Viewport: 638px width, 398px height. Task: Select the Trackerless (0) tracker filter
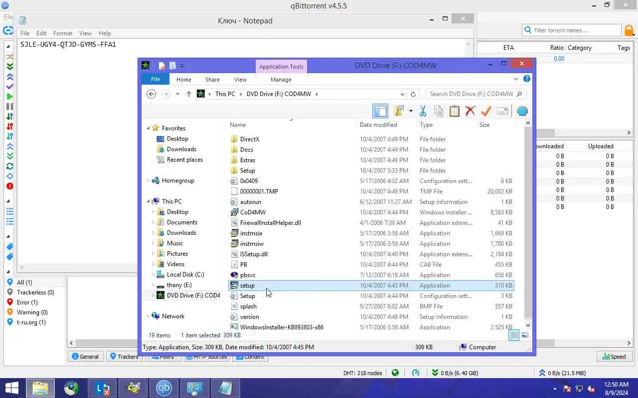[x=35, y=293]
